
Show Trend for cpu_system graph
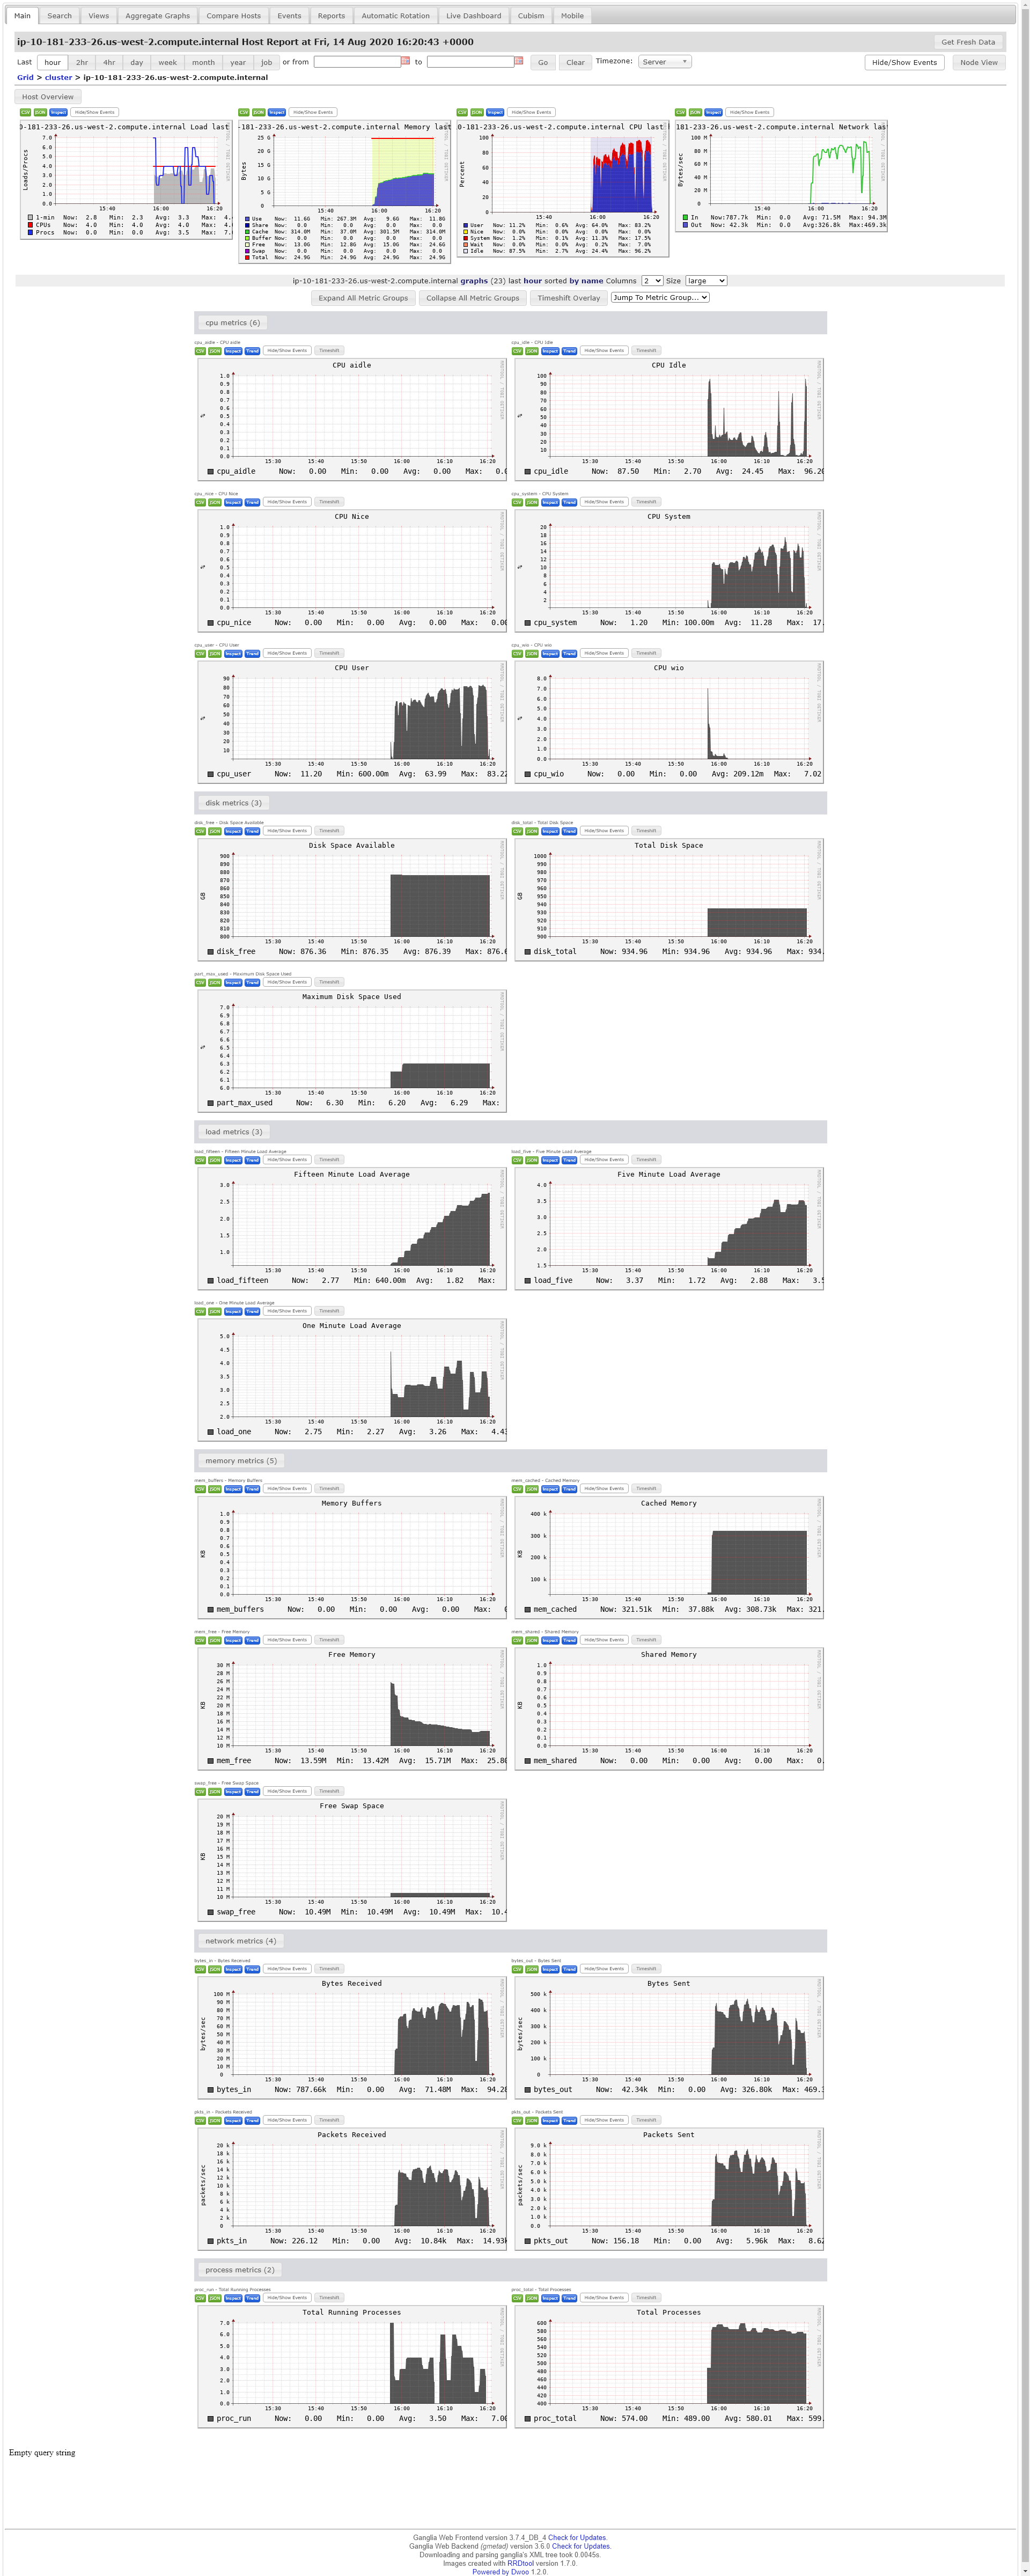click(569, 502)
